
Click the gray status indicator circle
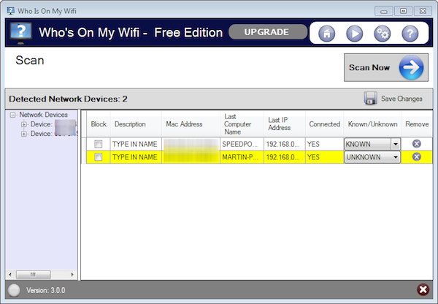(14, 290)
